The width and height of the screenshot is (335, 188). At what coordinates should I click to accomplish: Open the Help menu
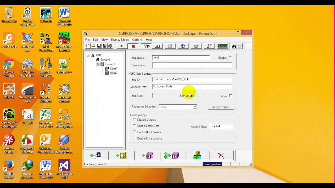(149, 40)
